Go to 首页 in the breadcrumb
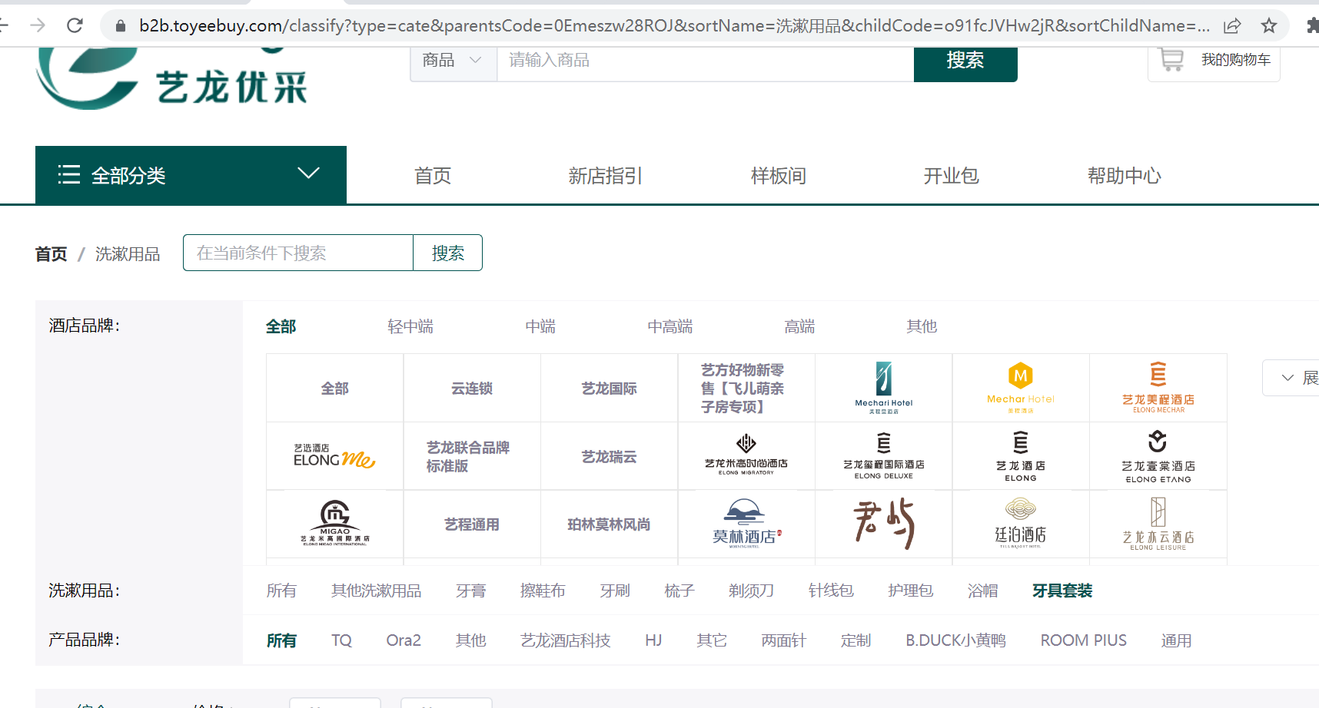The height and width of the screenshot is (708, 1319). (51, 254)
